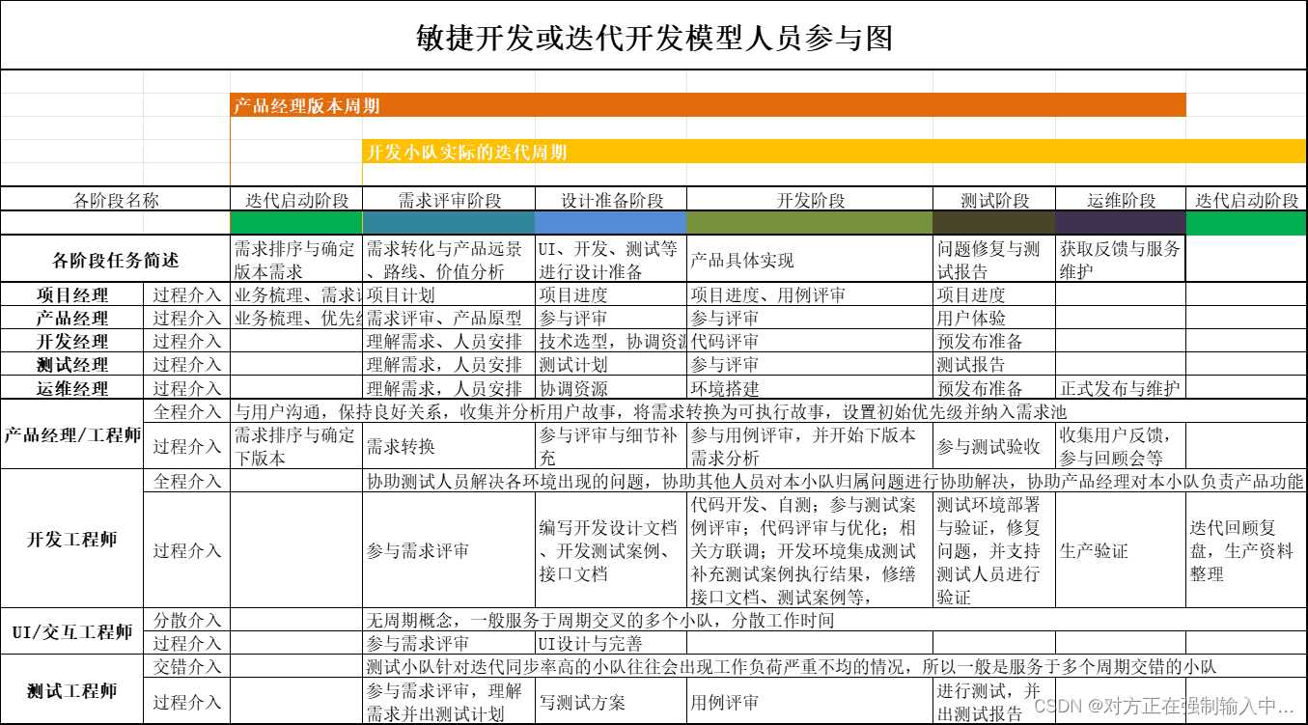
Task: Click the cell 需求评审、产品原型
Action: pyautogui.click(x=450, y=319)
